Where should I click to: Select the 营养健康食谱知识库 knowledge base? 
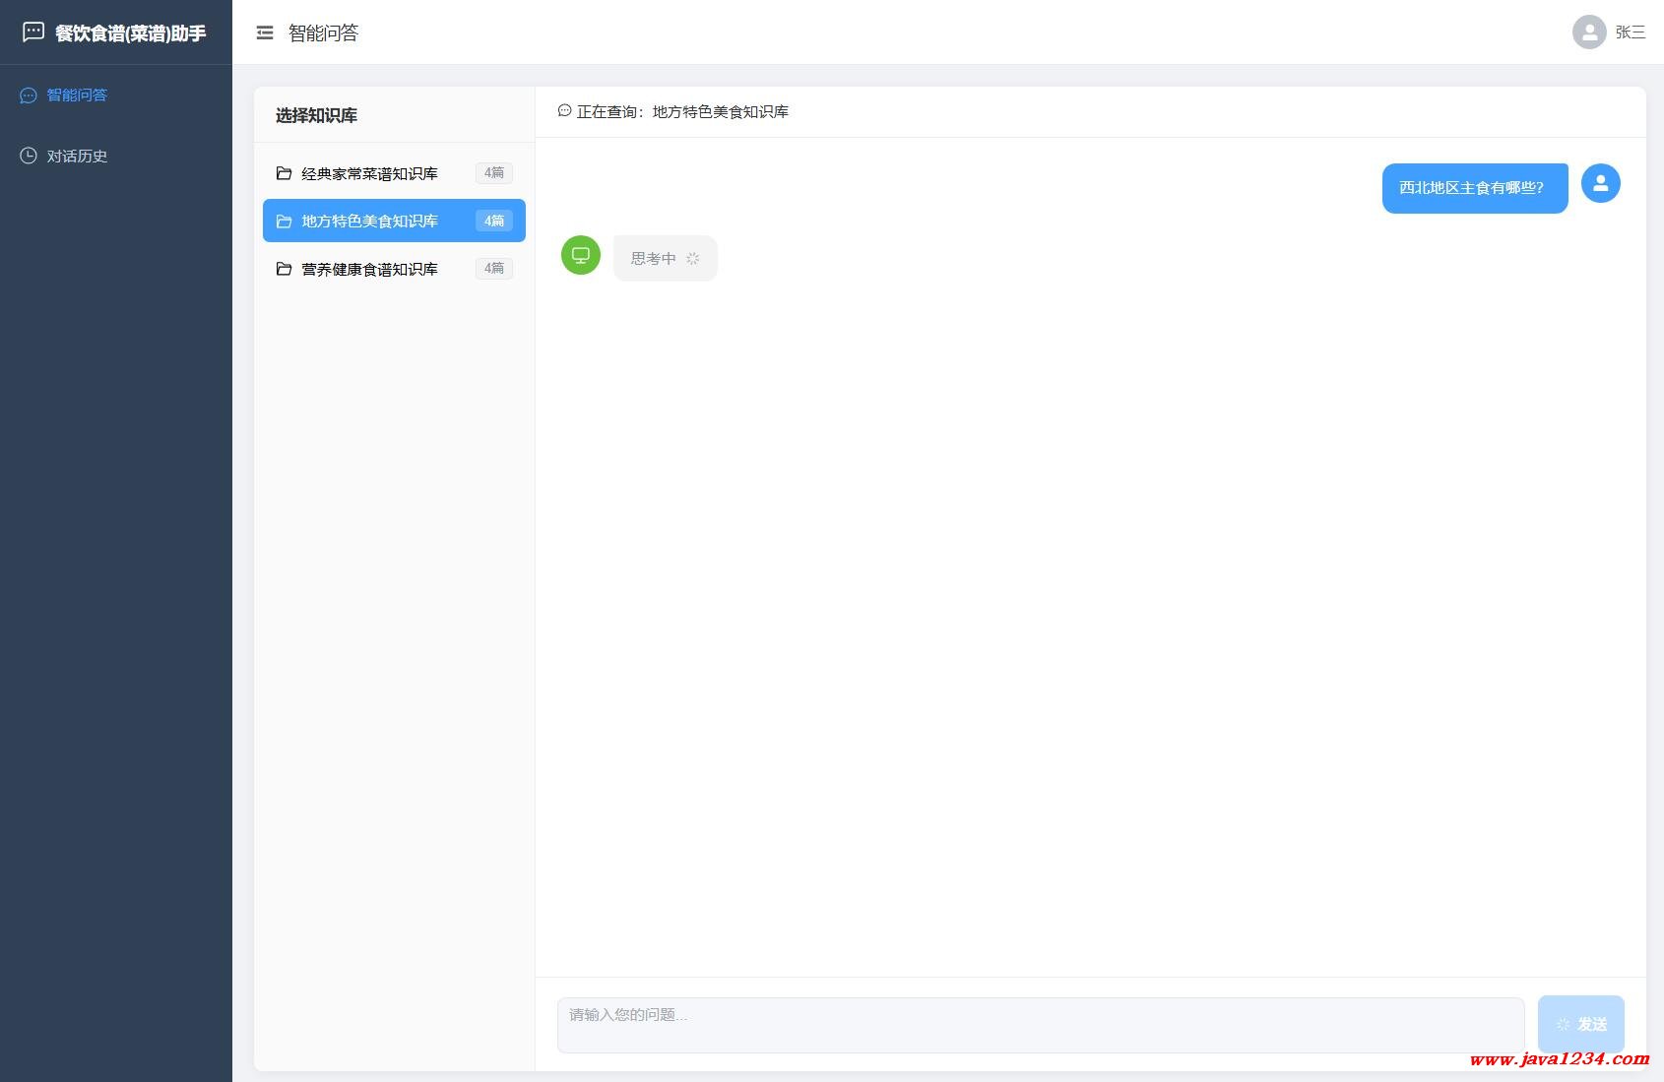pyautogui.click(x=369, y=270)
